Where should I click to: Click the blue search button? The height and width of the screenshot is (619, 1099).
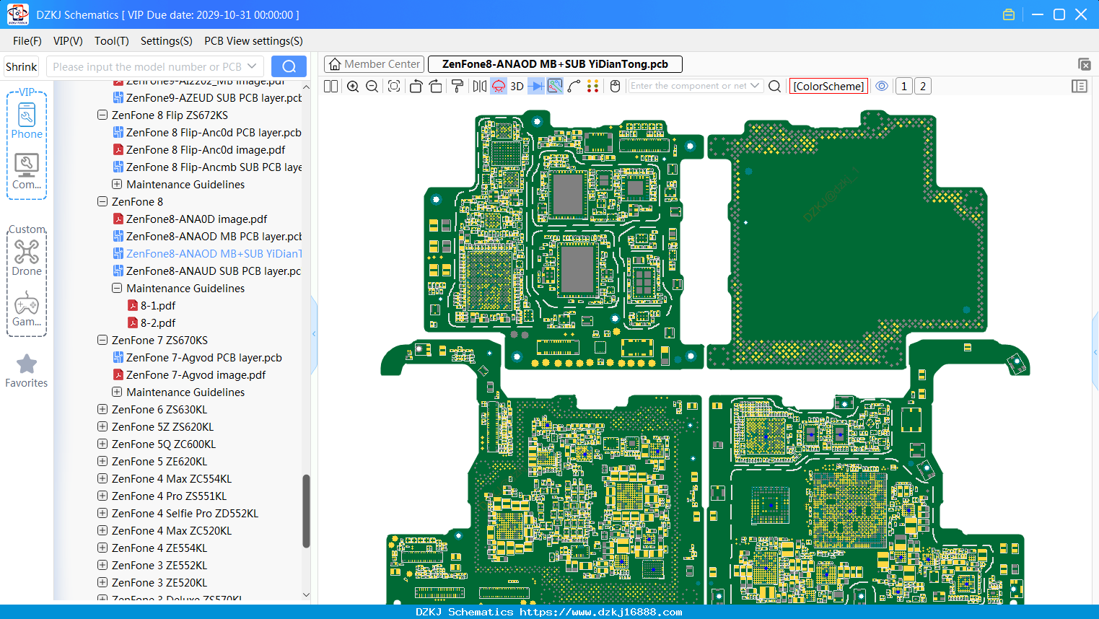[x=289, y=66]
